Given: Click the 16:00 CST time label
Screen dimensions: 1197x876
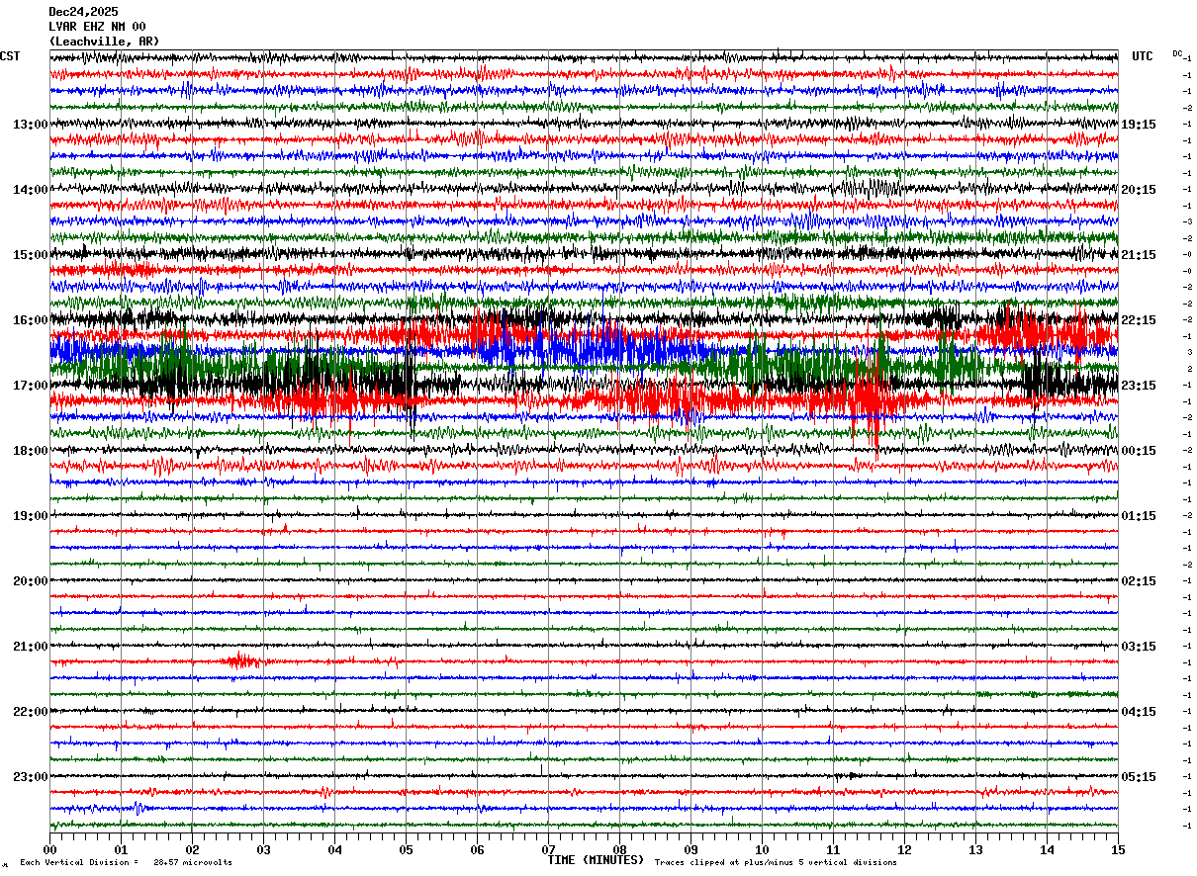Looking at the screenshot, I should point(31,320).
